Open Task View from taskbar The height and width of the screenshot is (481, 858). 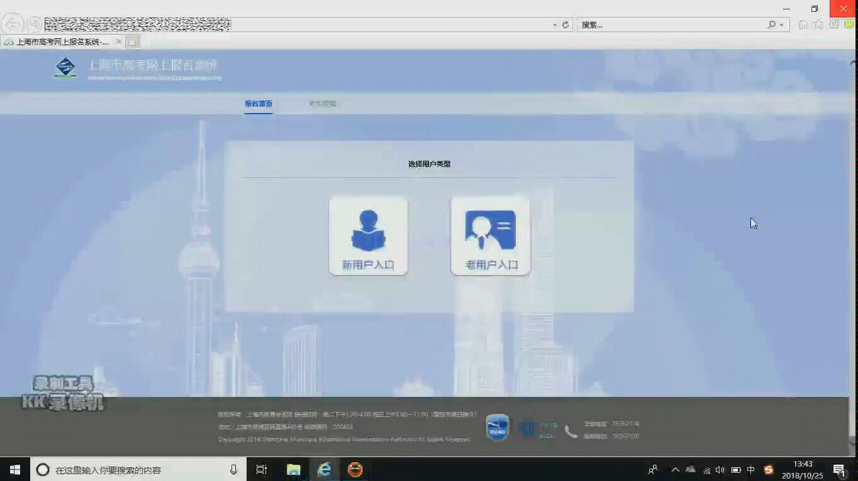[262, 470]
